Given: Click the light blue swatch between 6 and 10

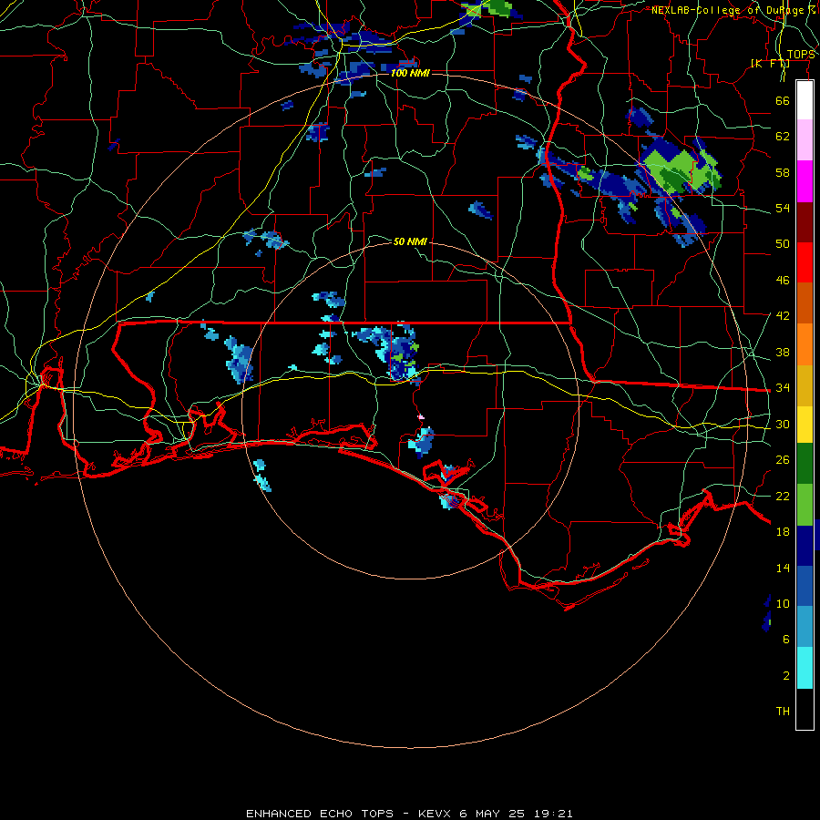Looking at the screenshot, I should coord(805,627).
